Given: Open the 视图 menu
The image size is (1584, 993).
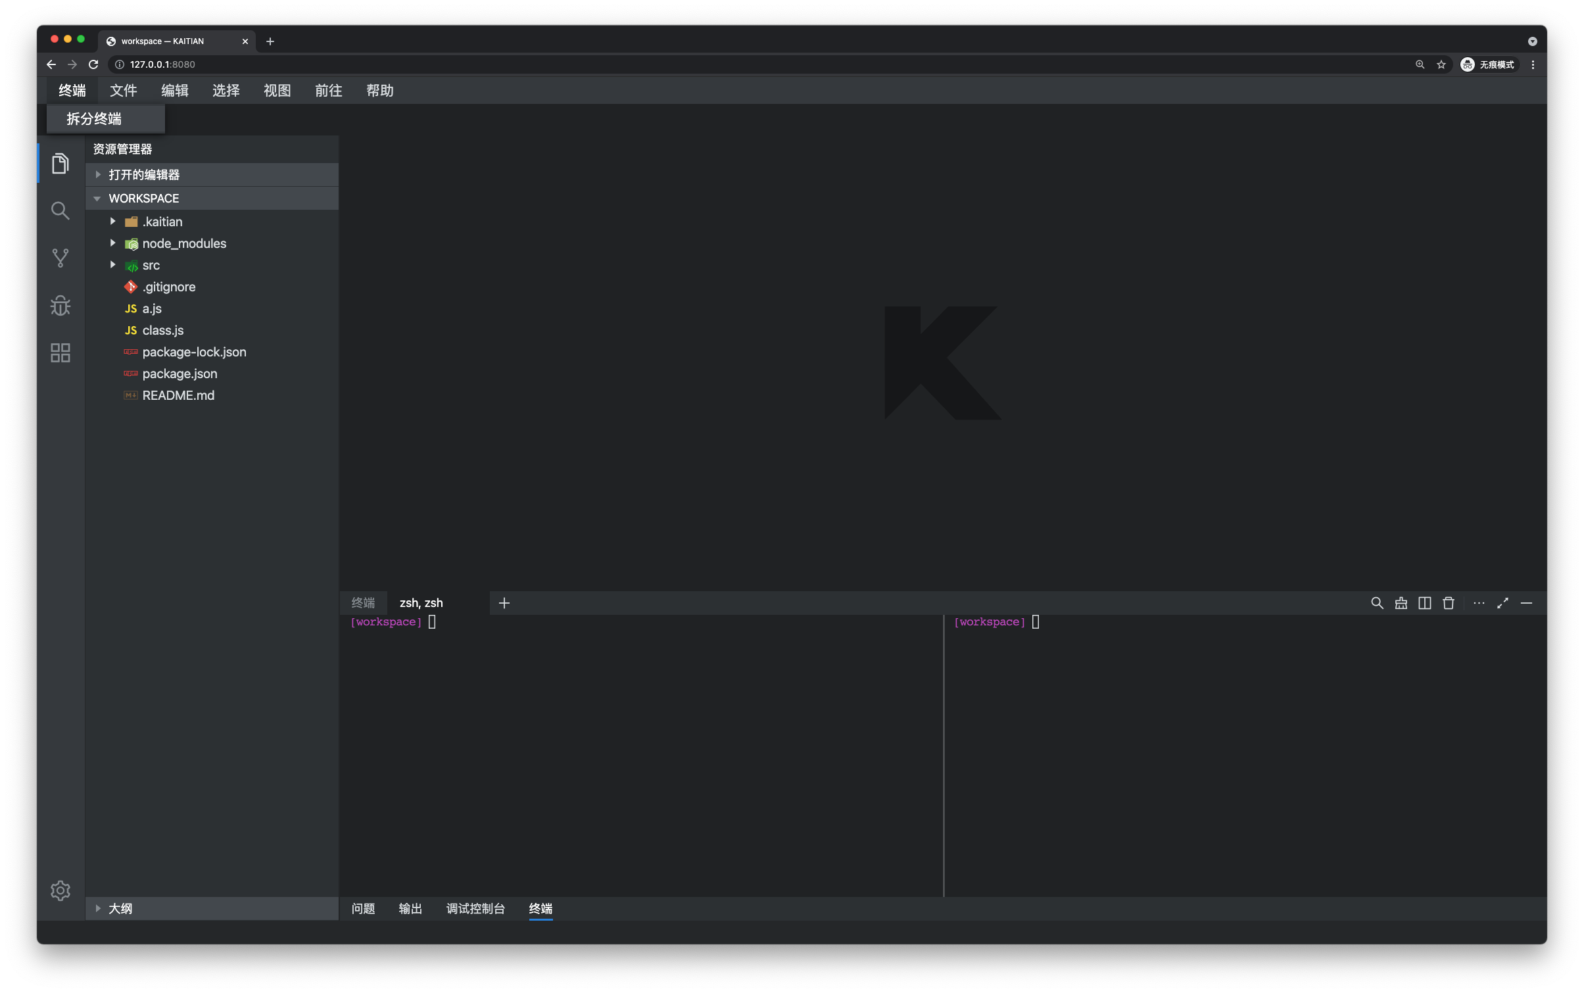Looking at the screenshot, I should coord(277,91).
